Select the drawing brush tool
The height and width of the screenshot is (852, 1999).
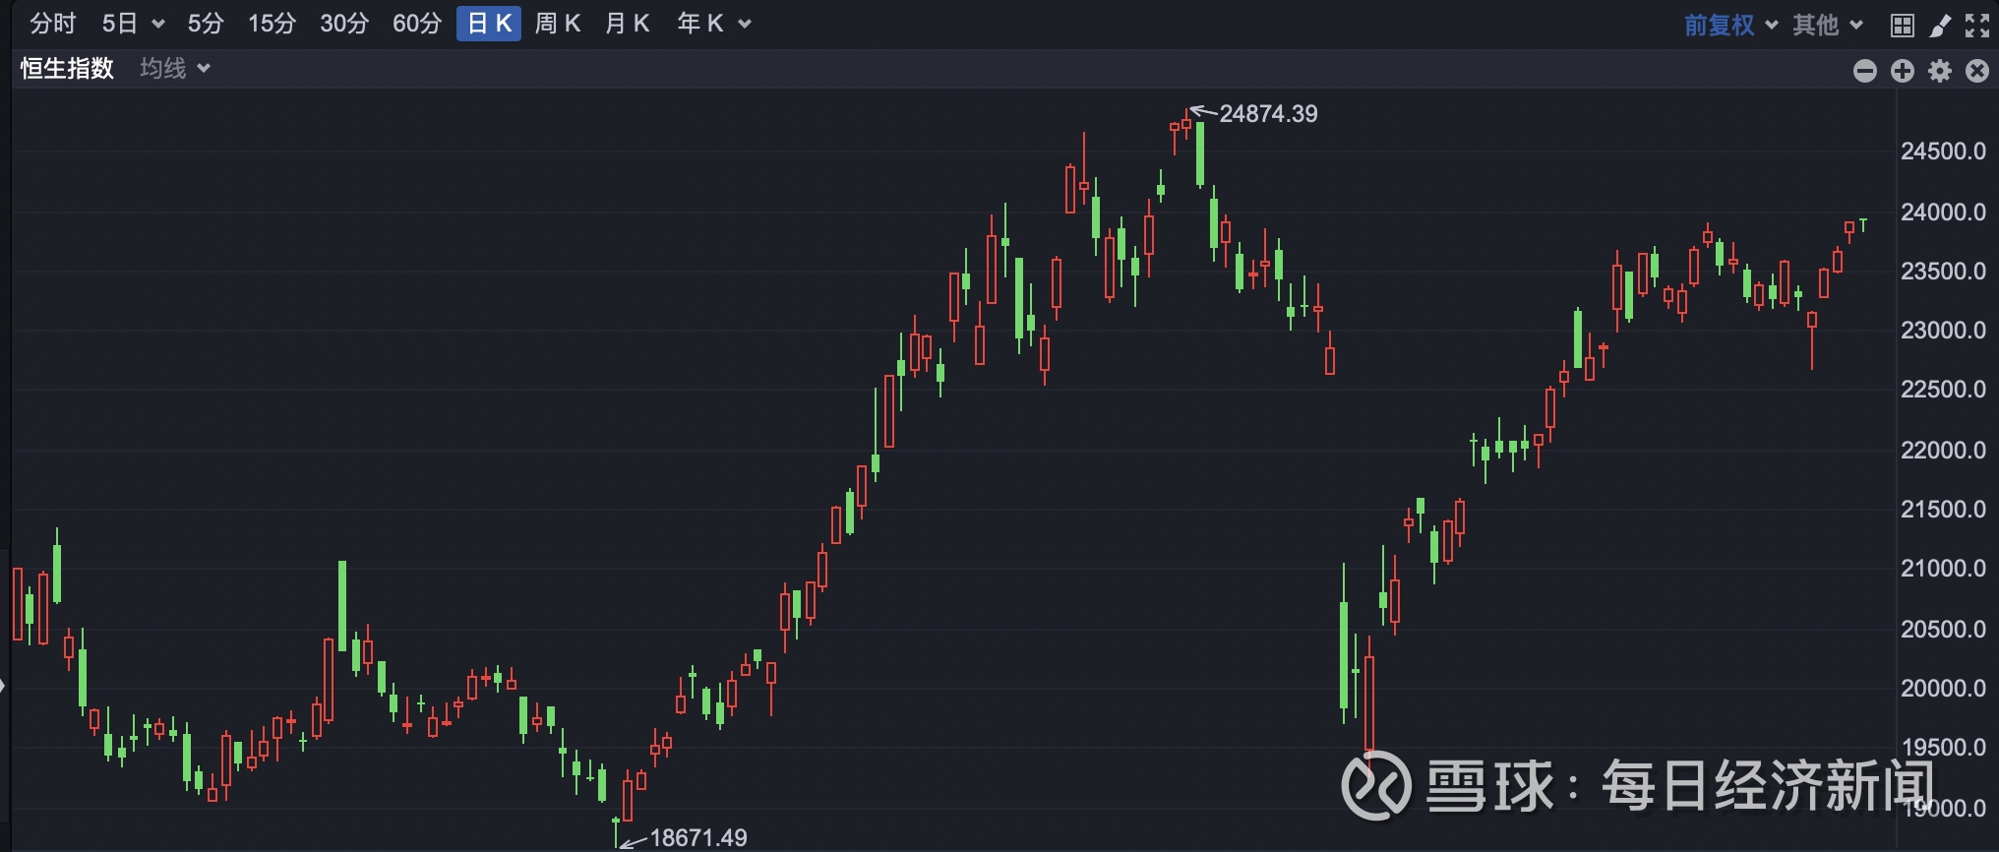pyautogui.click(x=1940, y=26)
